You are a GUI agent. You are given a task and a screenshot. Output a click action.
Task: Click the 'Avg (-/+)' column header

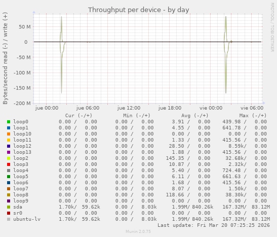tap(195, 116)
